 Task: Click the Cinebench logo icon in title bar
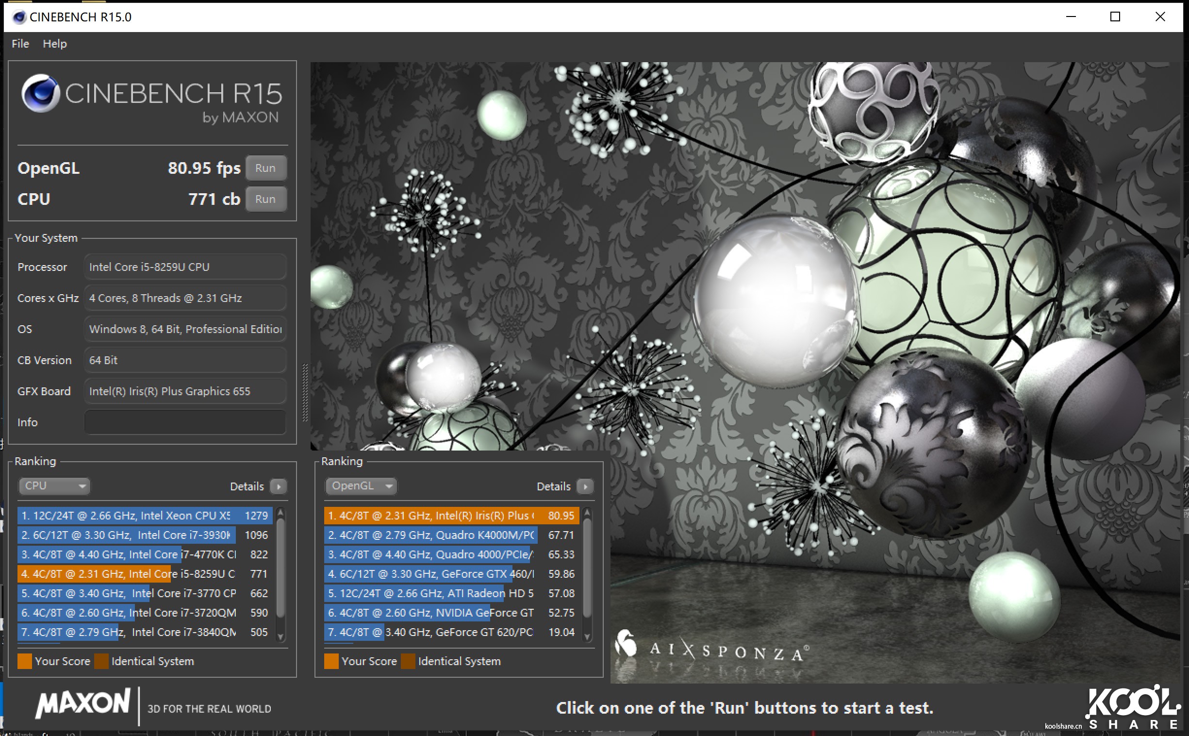(19, 17)
